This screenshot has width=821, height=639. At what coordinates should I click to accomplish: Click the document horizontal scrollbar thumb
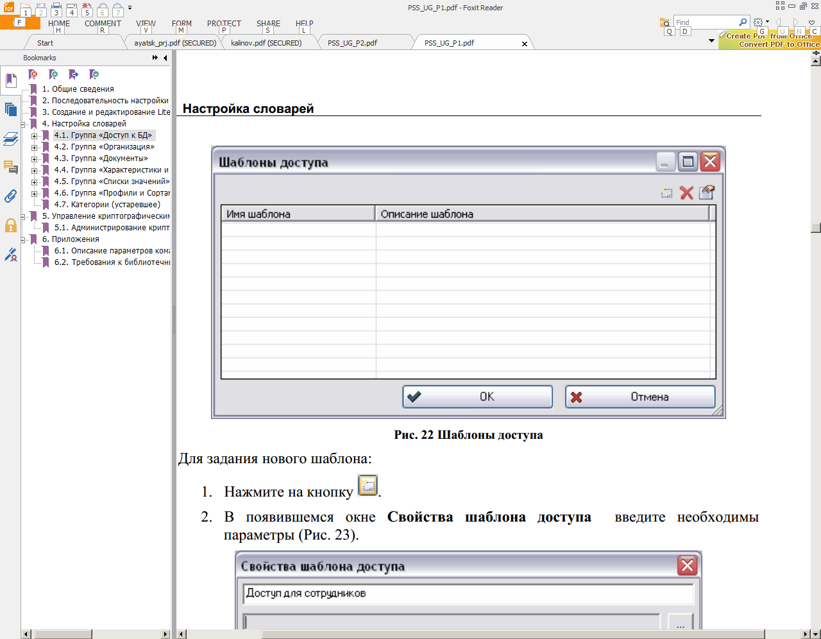(x=513, y=634)
